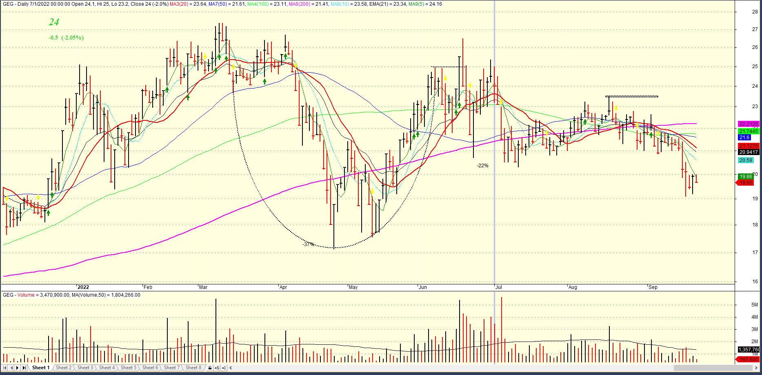Jump to the first sheet tab arrow

coord(5,368)
